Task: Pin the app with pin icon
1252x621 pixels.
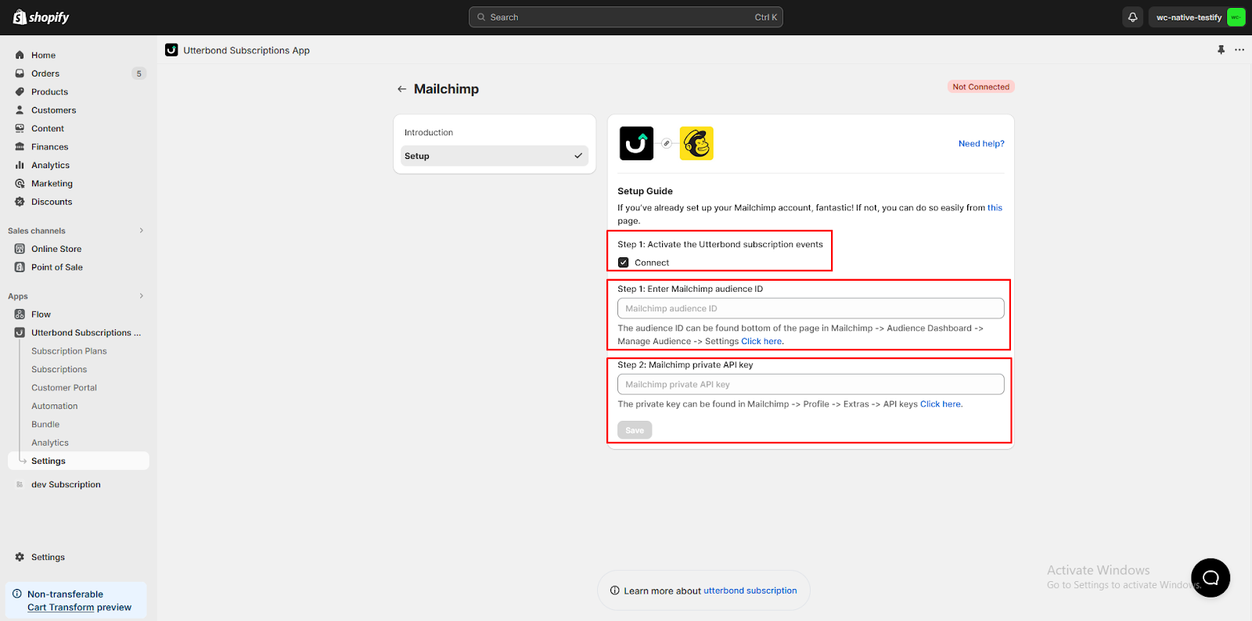Action: point(1221,50)
